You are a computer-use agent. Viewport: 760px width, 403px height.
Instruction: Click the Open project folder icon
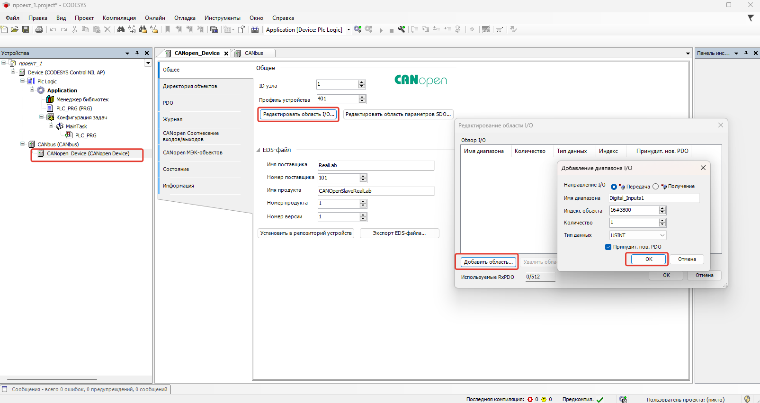click(15, 29)
